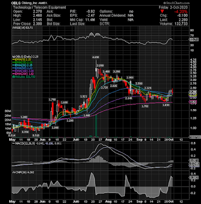Click the High value 2.460
The image size is (201, 204).
[37, 16]
